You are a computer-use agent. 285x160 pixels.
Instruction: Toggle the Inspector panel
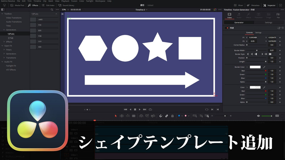(x=270, y=5)
